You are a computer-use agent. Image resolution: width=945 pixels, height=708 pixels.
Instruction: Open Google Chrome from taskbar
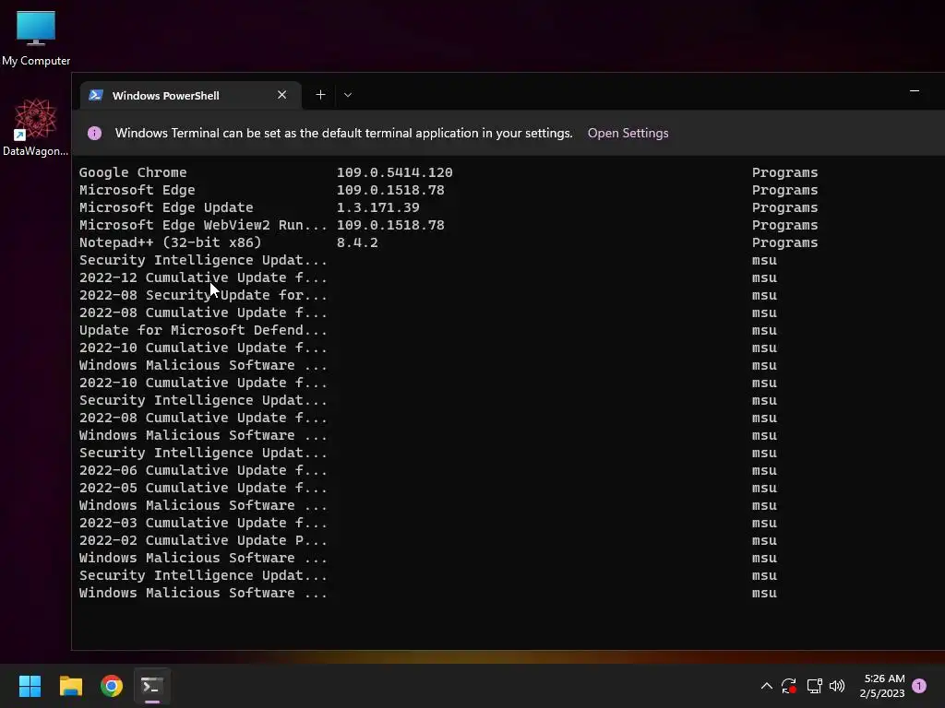click(112, 686)
